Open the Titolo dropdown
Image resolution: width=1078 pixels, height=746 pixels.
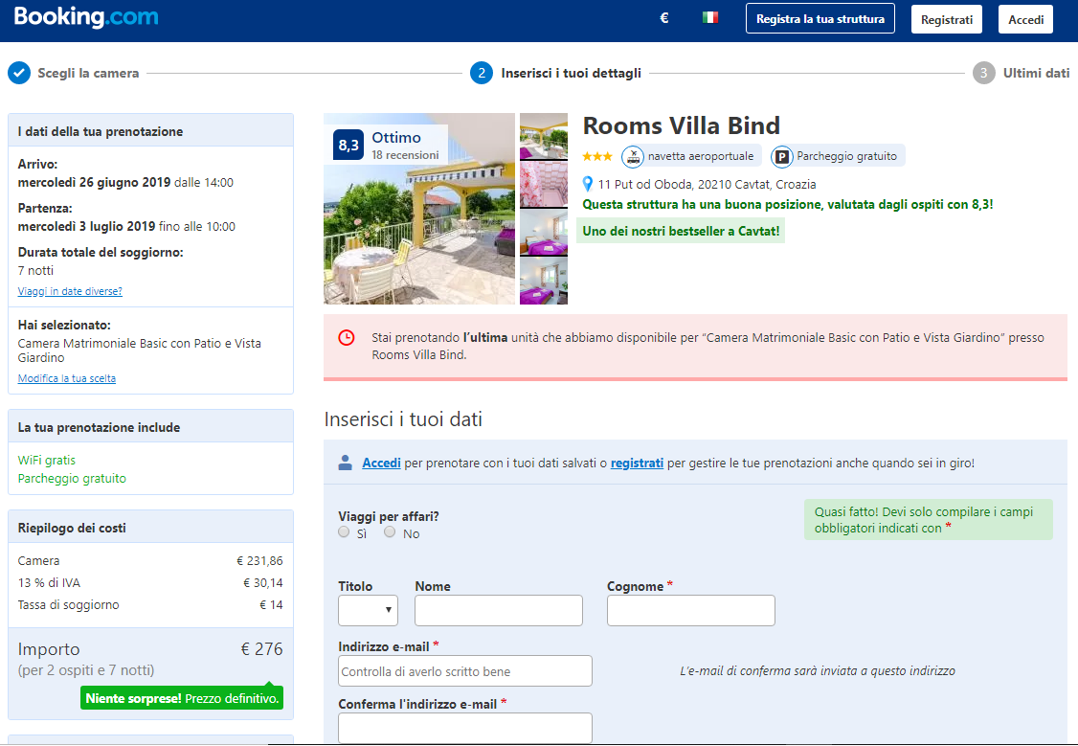coord(368,611)
